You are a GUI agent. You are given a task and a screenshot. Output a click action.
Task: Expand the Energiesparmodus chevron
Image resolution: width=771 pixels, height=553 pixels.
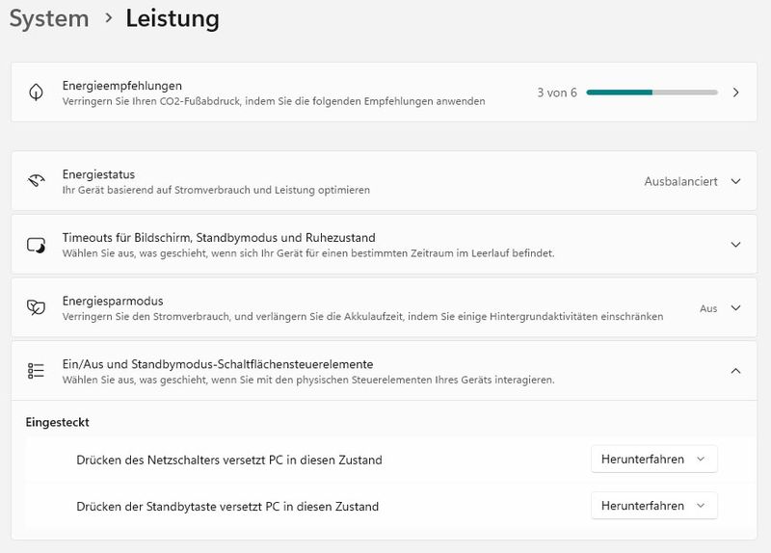[x=735, y=308]
